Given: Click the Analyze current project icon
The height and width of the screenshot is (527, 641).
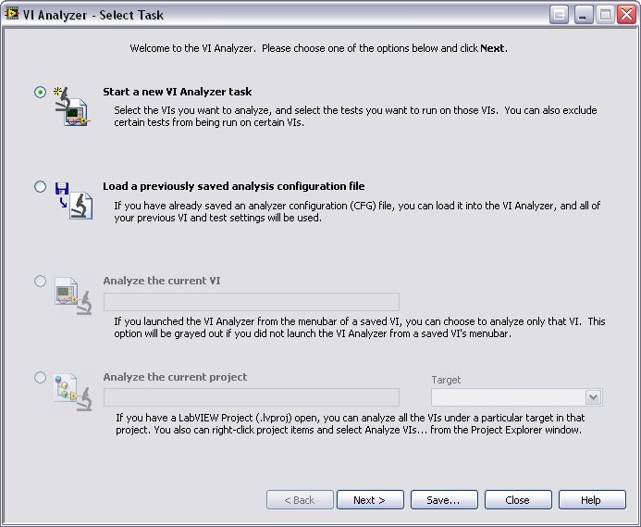Looking at the screenshot, I should coord(73,392).
